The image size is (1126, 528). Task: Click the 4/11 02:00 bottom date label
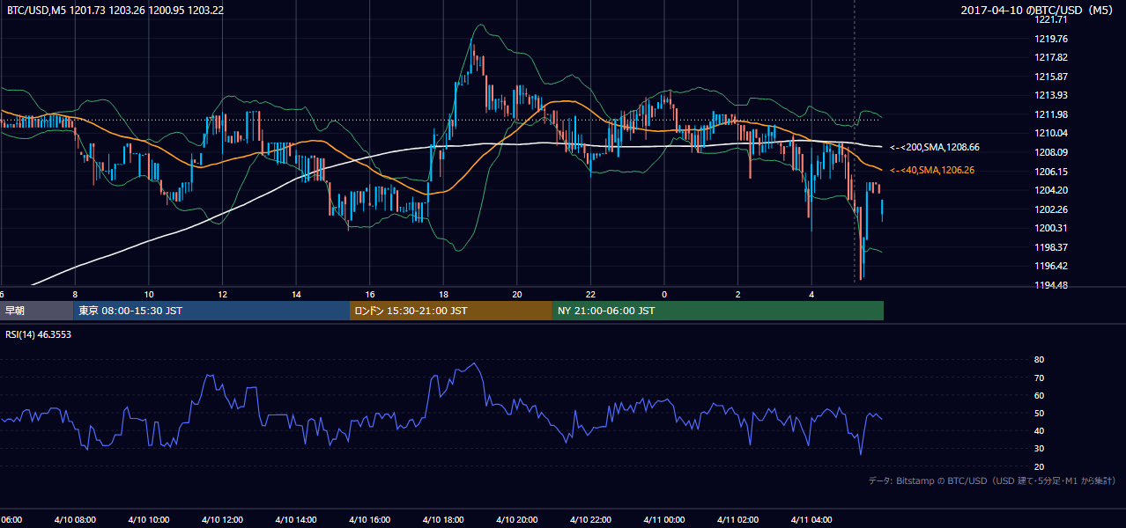[x=737, y=520]
